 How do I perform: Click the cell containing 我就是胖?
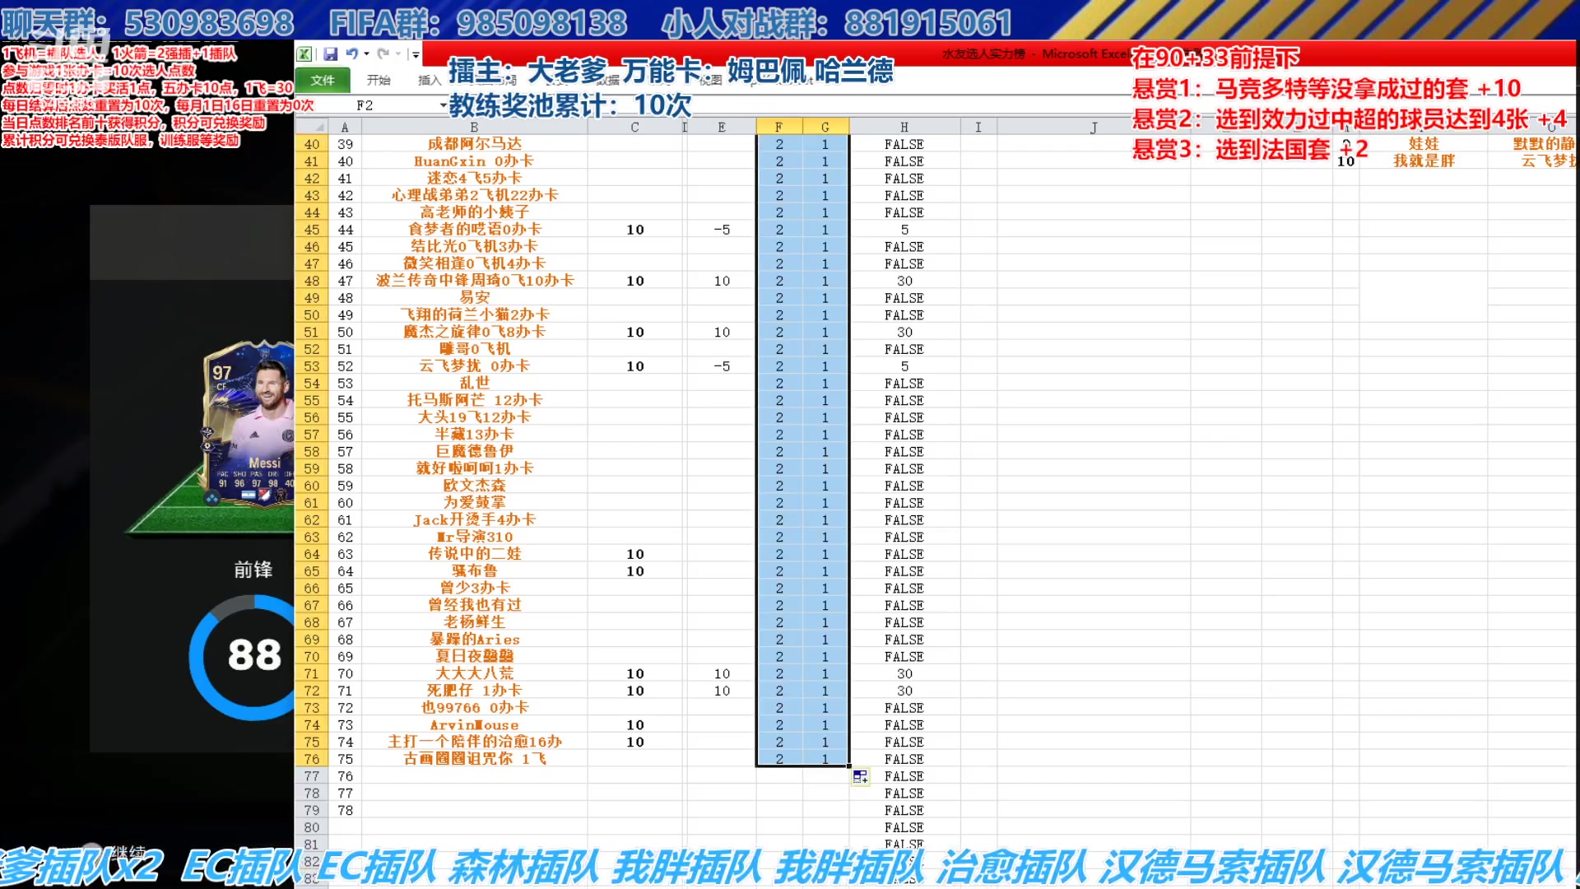[1424, 161]
